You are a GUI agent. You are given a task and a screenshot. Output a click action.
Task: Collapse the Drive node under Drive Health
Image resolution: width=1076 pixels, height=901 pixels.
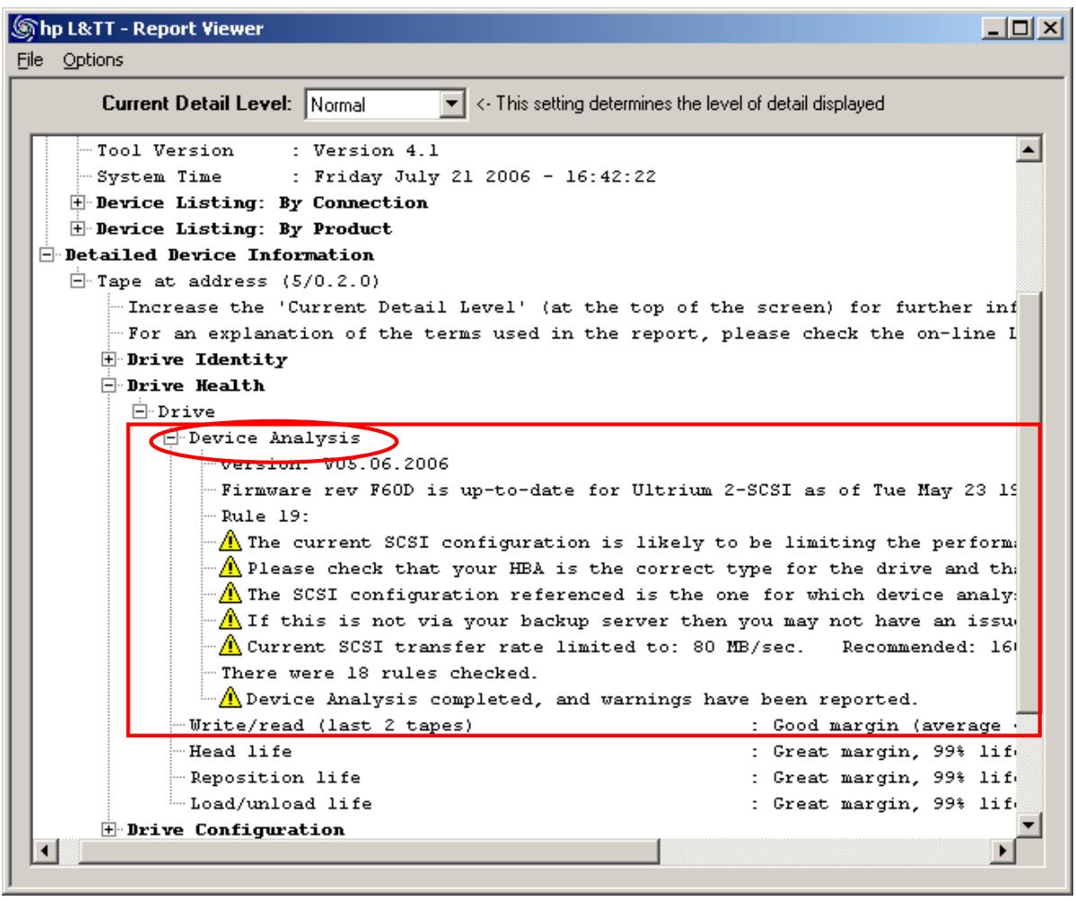pyautogui.click(x=140, y=411)
